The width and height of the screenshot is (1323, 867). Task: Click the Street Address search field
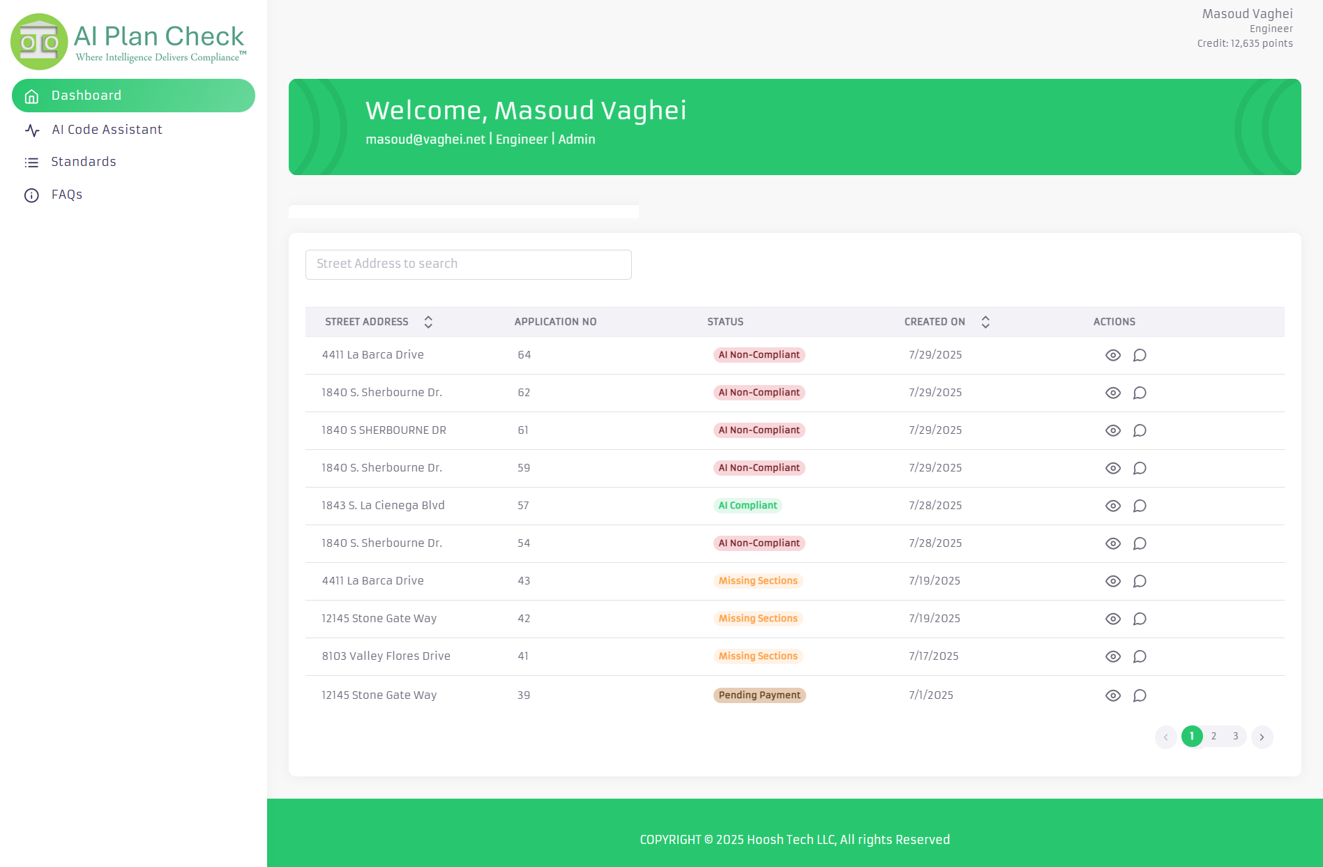pyautogui.click(x=468, y=264)
